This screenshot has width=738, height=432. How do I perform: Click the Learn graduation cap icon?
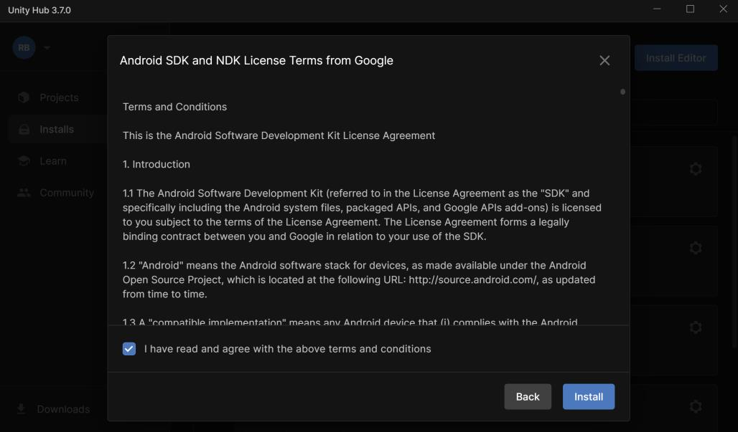[24, 161]
